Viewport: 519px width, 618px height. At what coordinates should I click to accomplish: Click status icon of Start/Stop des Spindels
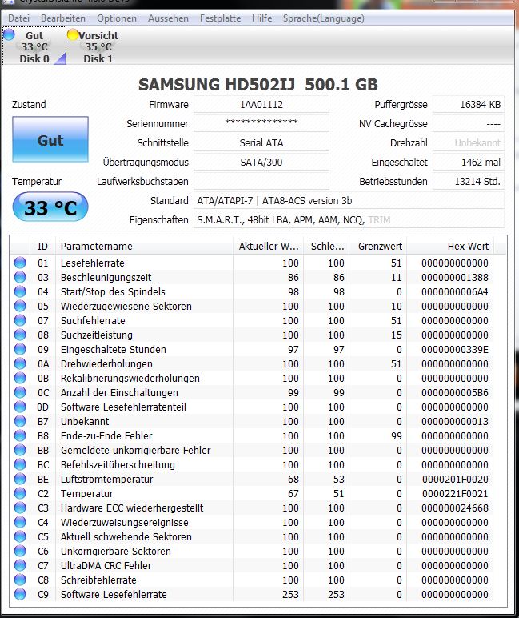tap(20, 291)
